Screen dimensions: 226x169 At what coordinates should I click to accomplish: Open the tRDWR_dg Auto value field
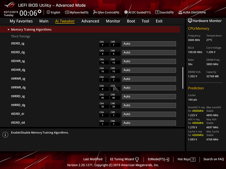[149, 70]
